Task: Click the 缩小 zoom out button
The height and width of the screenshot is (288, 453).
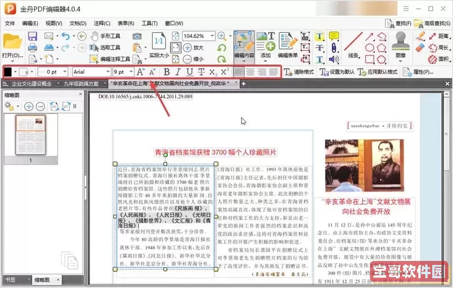Action: point(193,59)
